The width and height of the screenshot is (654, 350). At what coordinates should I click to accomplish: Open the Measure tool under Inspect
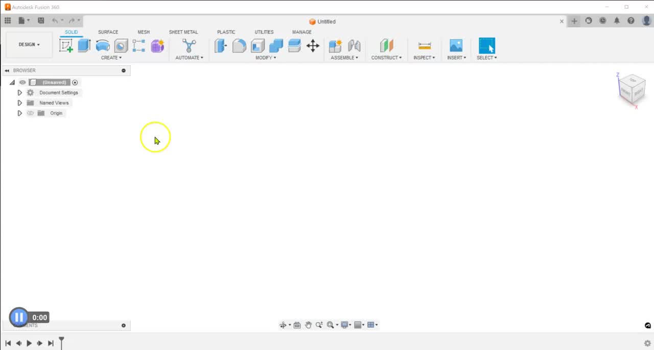[x=425, y=45]
